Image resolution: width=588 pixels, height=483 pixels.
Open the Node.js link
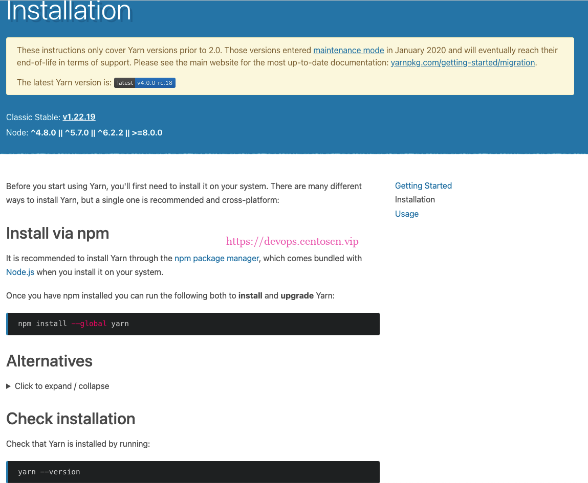click(20, 272)
